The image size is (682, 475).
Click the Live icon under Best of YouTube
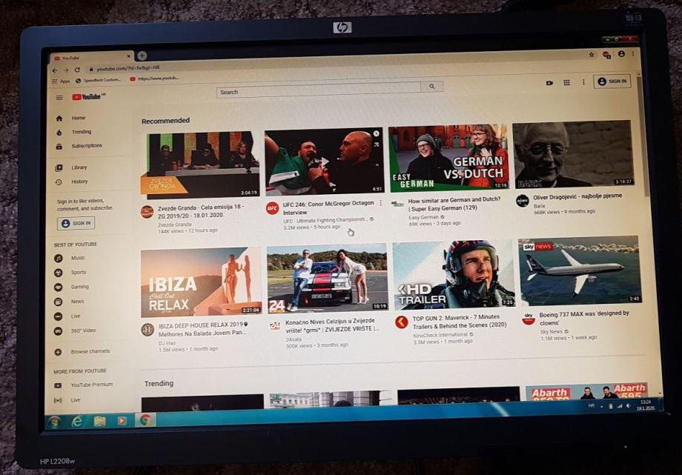[59, 316]
